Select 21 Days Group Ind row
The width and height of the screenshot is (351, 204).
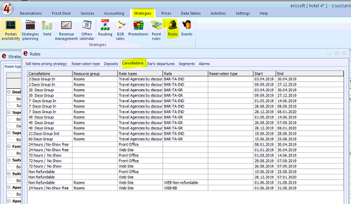click(185, 134)
